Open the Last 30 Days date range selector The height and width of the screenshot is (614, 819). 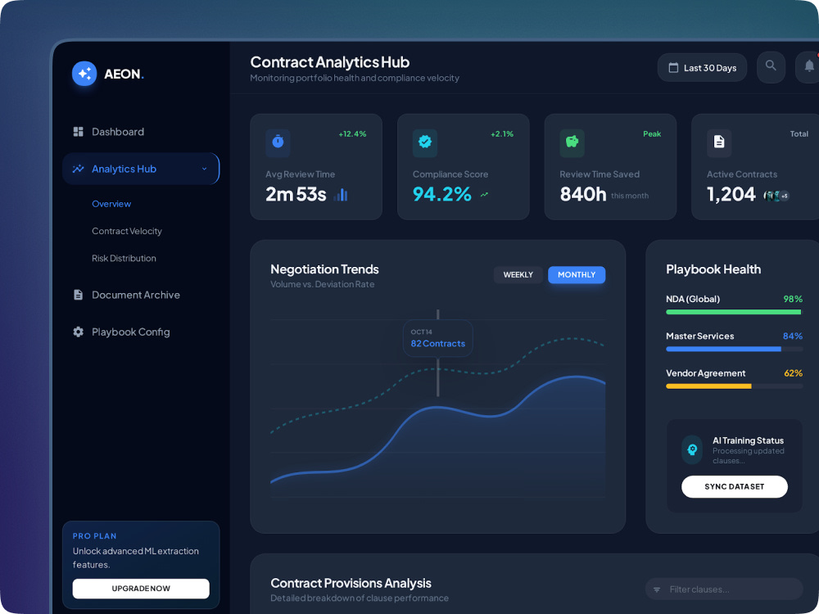703,68
